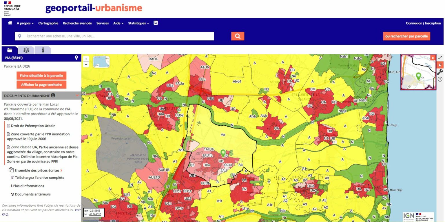This screenshot has height=222, width=445.
Task: Click the Fiche détaillée à la parcelle button
Action: (x=41, y=75)
